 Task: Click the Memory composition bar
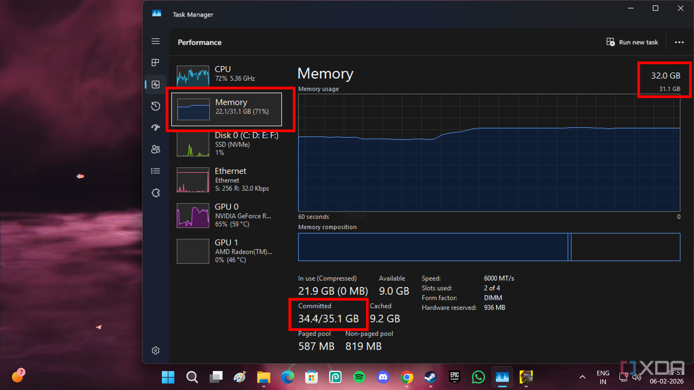[489, 247]
